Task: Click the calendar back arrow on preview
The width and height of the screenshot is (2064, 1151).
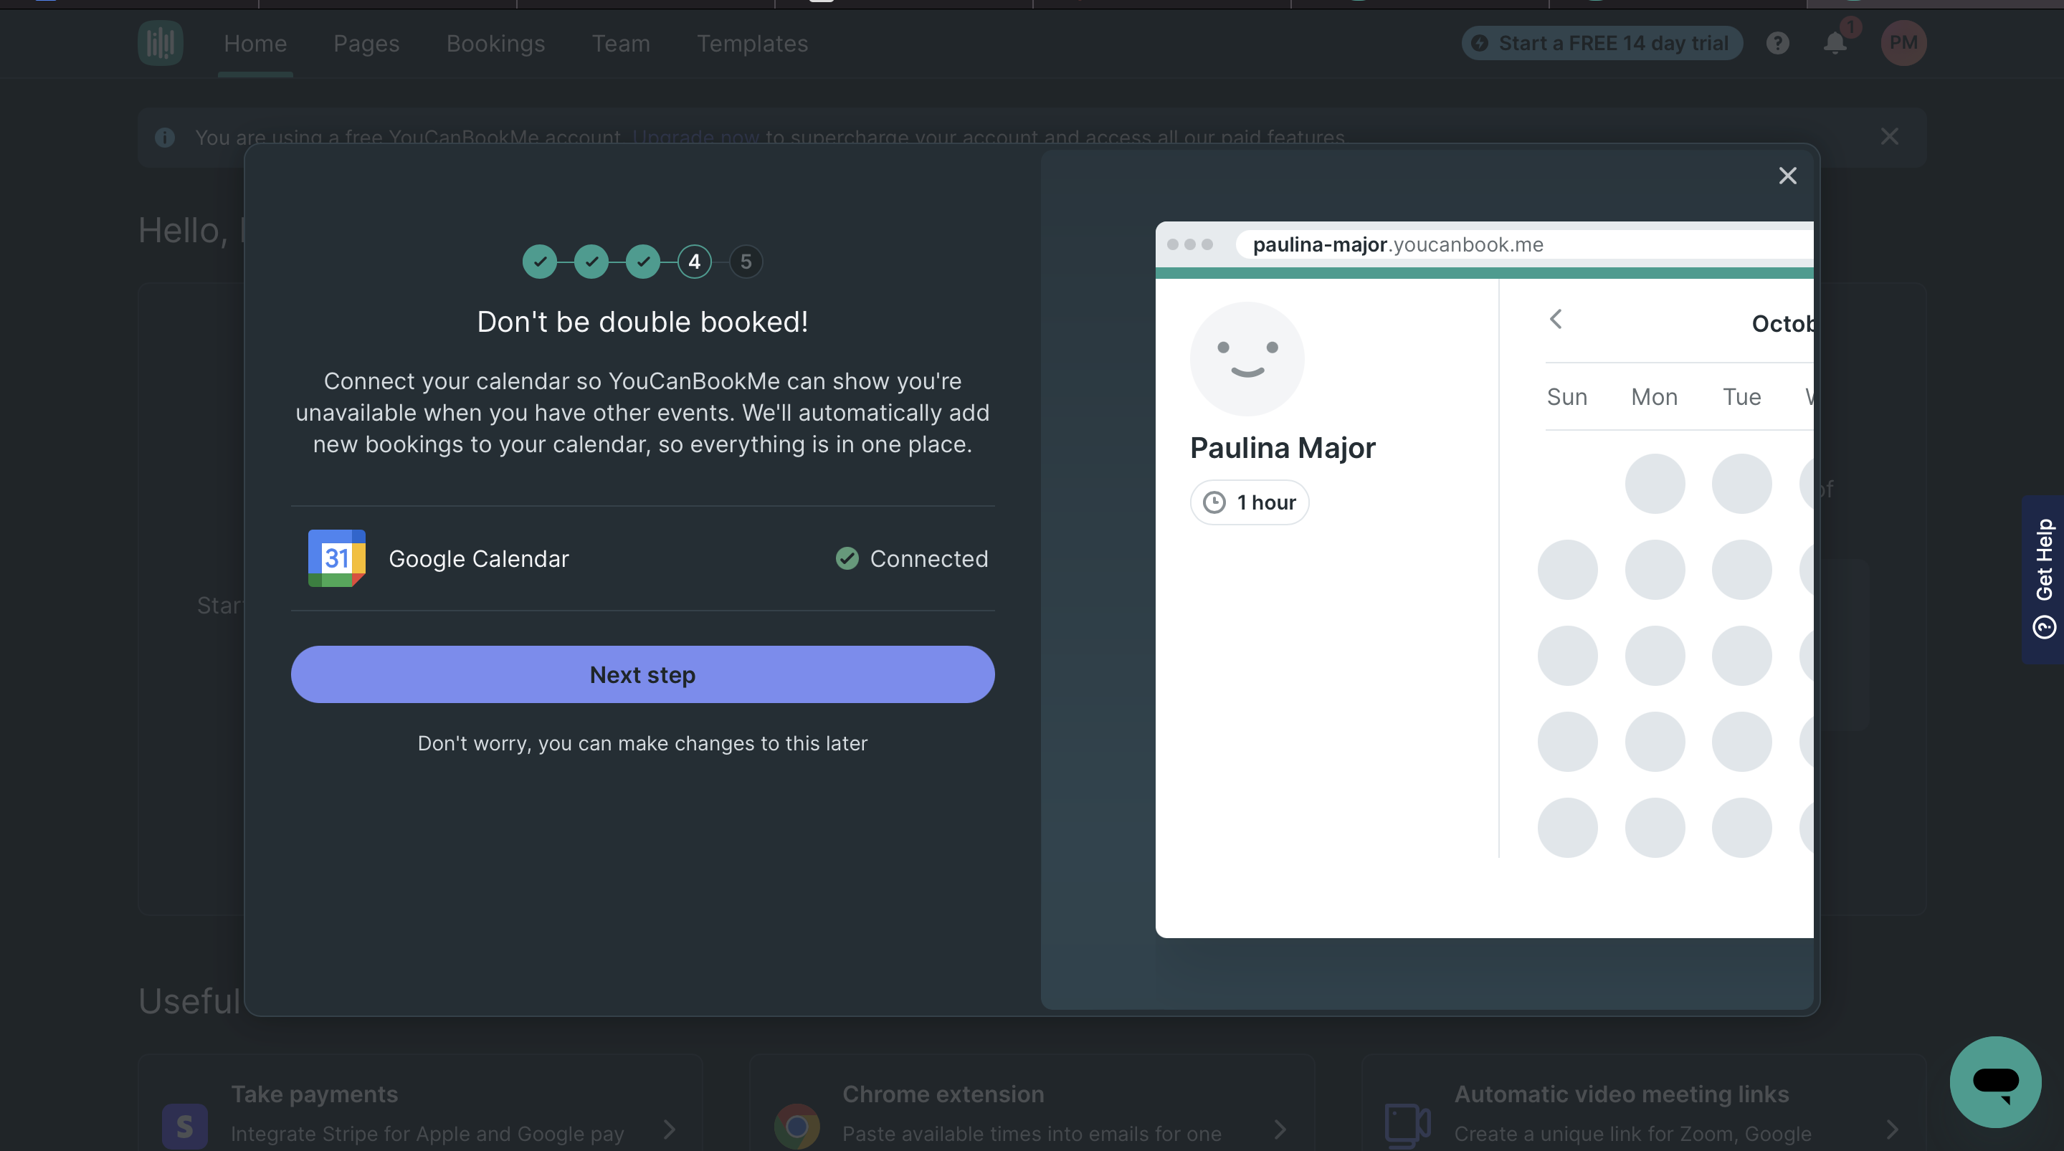Action: [x=1556, y=317]
